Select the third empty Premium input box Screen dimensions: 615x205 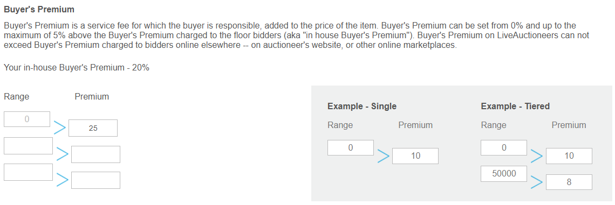point(95,180)
